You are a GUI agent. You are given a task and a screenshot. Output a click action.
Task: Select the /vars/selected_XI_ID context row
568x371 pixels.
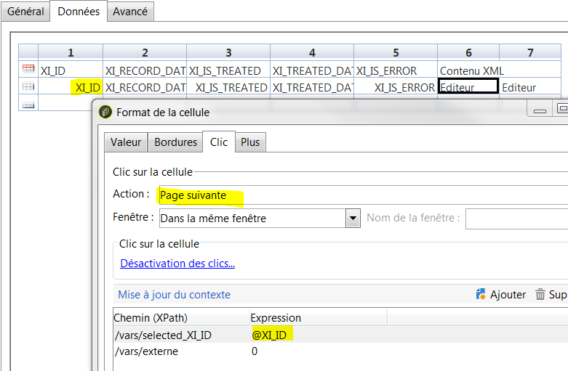[162, 335]
